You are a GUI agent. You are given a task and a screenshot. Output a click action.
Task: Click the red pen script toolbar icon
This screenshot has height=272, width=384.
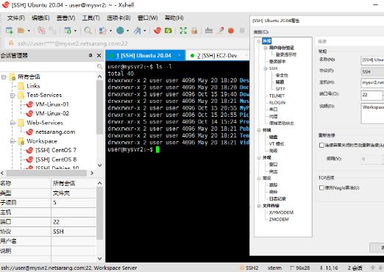tap(221, 31)
